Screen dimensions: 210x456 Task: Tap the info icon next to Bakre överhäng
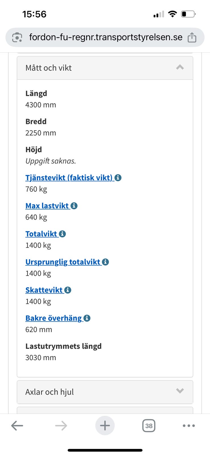(87, 318)
